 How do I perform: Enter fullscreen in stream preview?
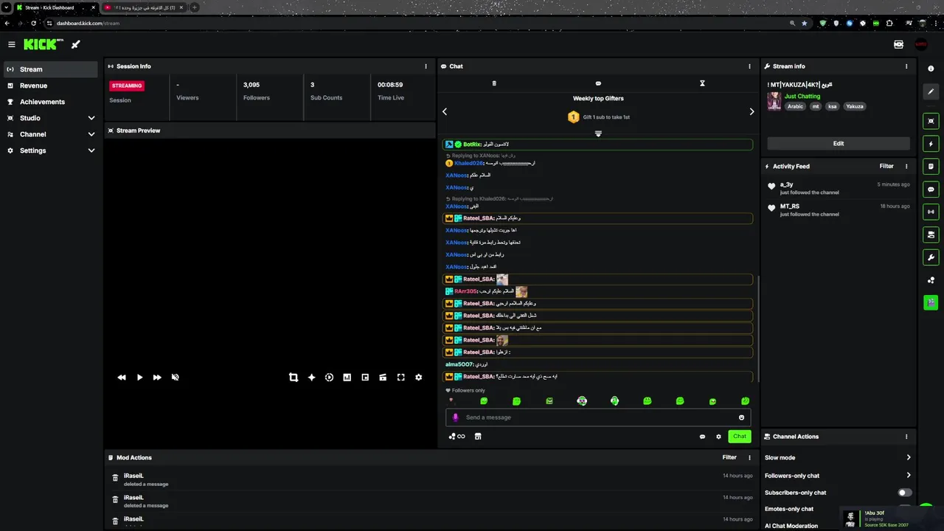[400, 377]
